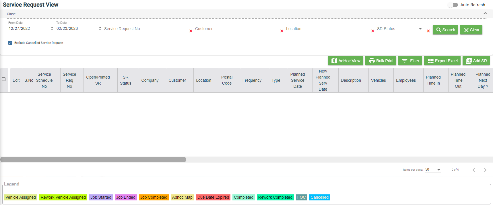Clear the Location field using red X
This screenshot has height=205, width=493.
(373, 31)
